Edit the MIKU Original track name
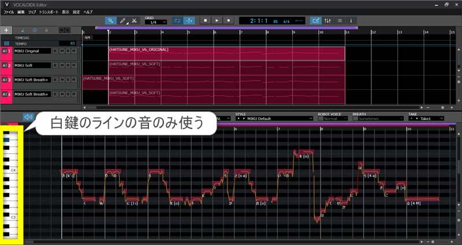Viewport: 462px width, 245px height. [x=32, y=51]
